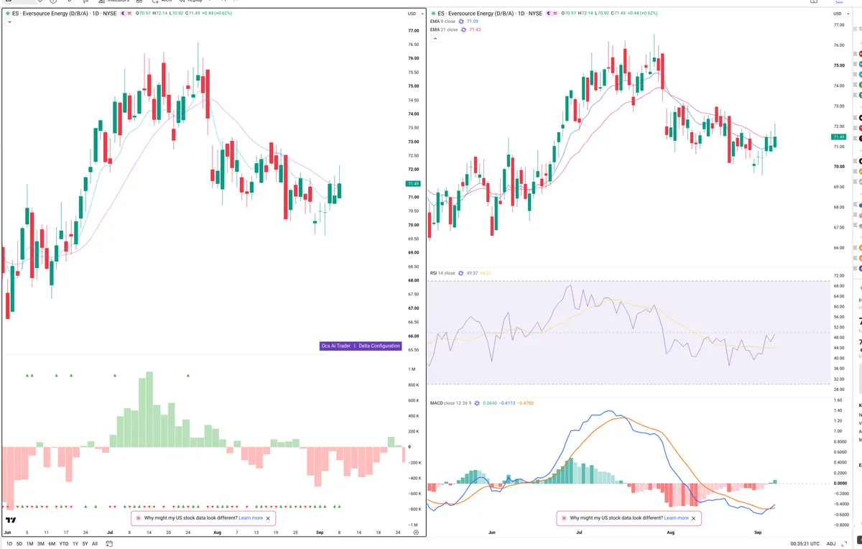
Task: Open Delta Configuration
Action: tap(379, 346)
